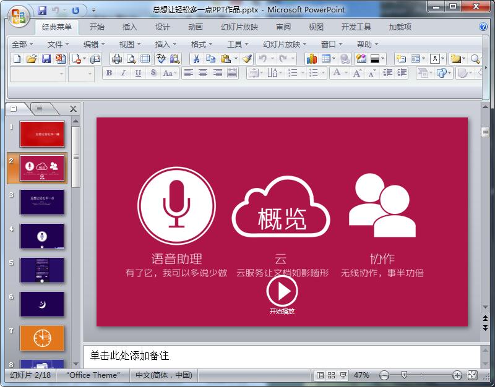
Task: Expand the 幻灯片放映 classic menu dropdown
Action: [285, 45]
